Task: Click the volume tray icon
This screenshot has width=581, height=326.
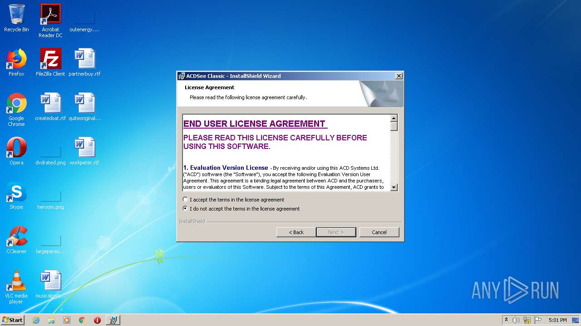Action: pos(516,320)
